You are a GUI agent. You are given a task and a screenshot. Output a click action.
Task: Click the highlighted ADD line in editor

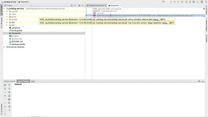coord(145,15)
